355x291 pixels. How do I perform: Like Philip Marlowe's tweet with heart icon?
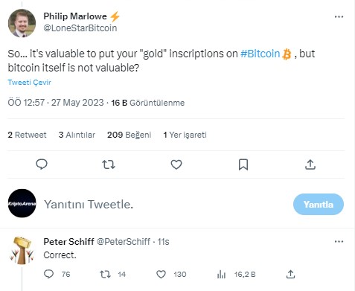(x=176, y=164)
